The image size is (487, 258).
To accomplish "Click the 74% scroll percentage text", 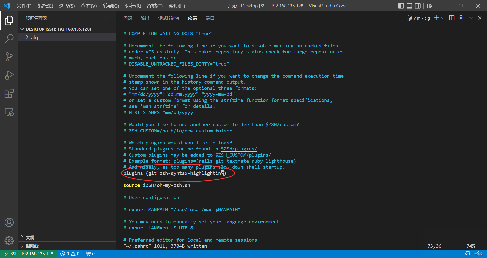I will (x=471, y=246).
